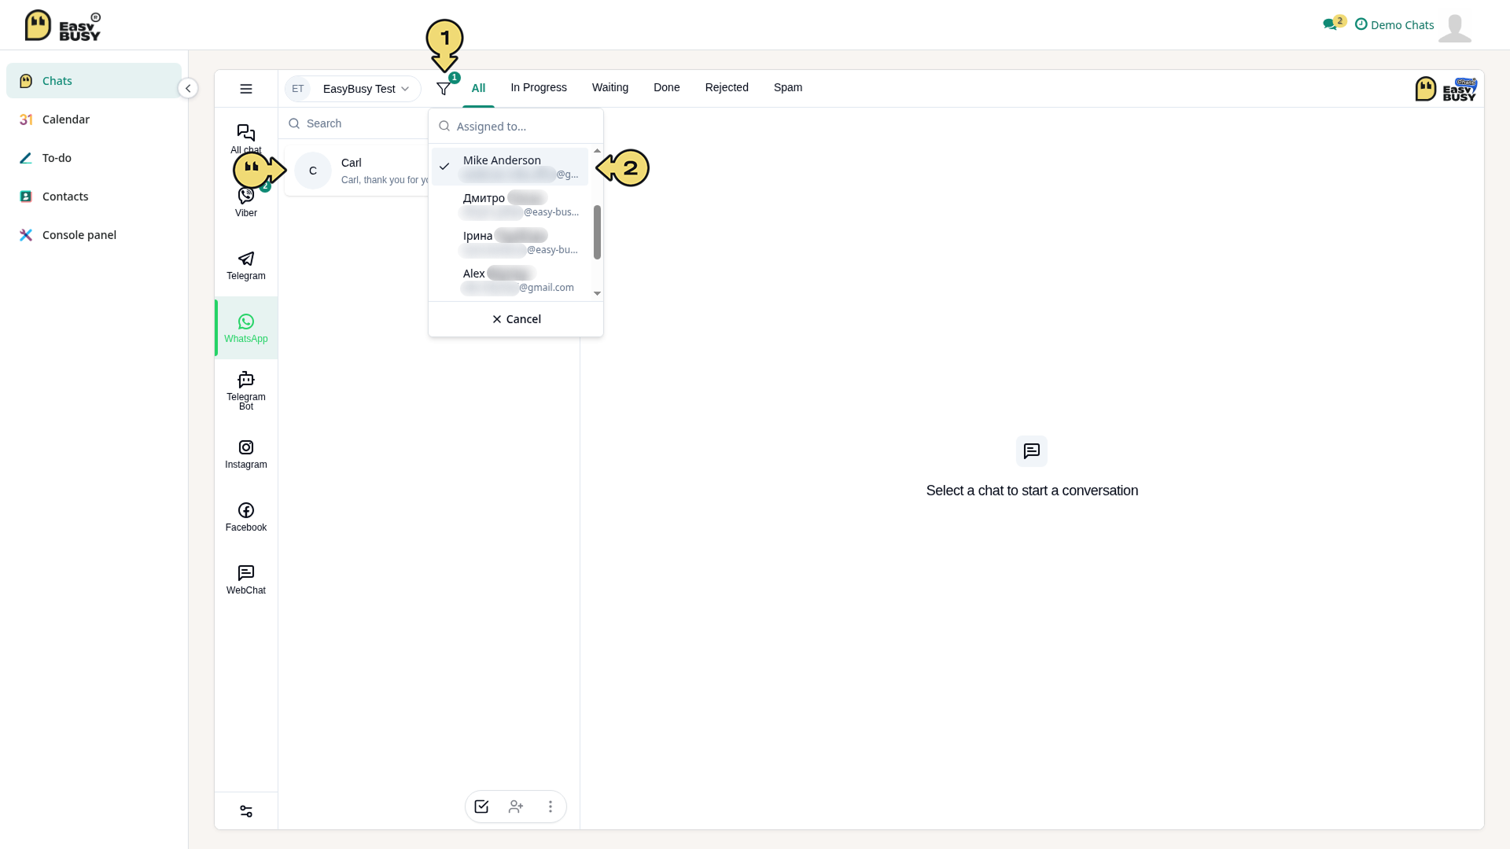This screenshot has width=1510, height=849.
Task: Select the Facebook channel
Action: point(246,516)
